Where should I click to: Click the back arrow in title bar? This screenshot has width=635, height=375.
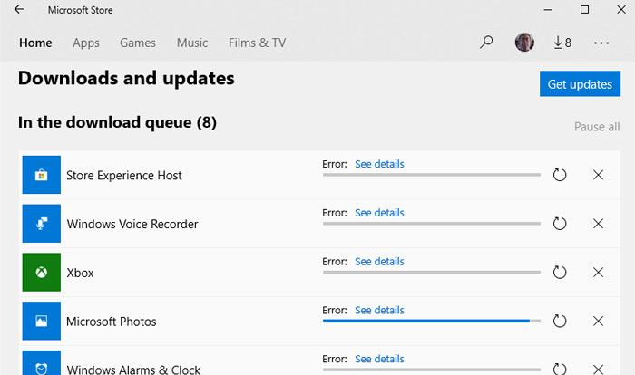tap(19, 10)
